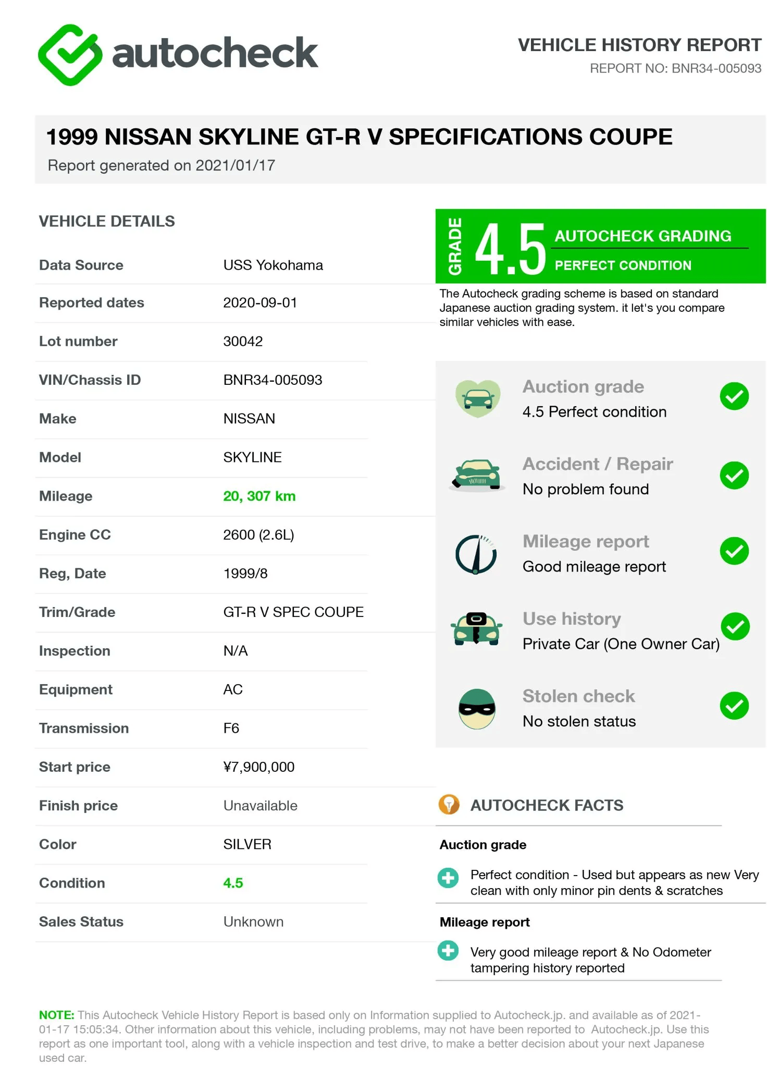This screenshot has height=1068, width=767.
Task: Click the 1999 Nissan Skyline GT-R title
Action: (x=360, y=137)
